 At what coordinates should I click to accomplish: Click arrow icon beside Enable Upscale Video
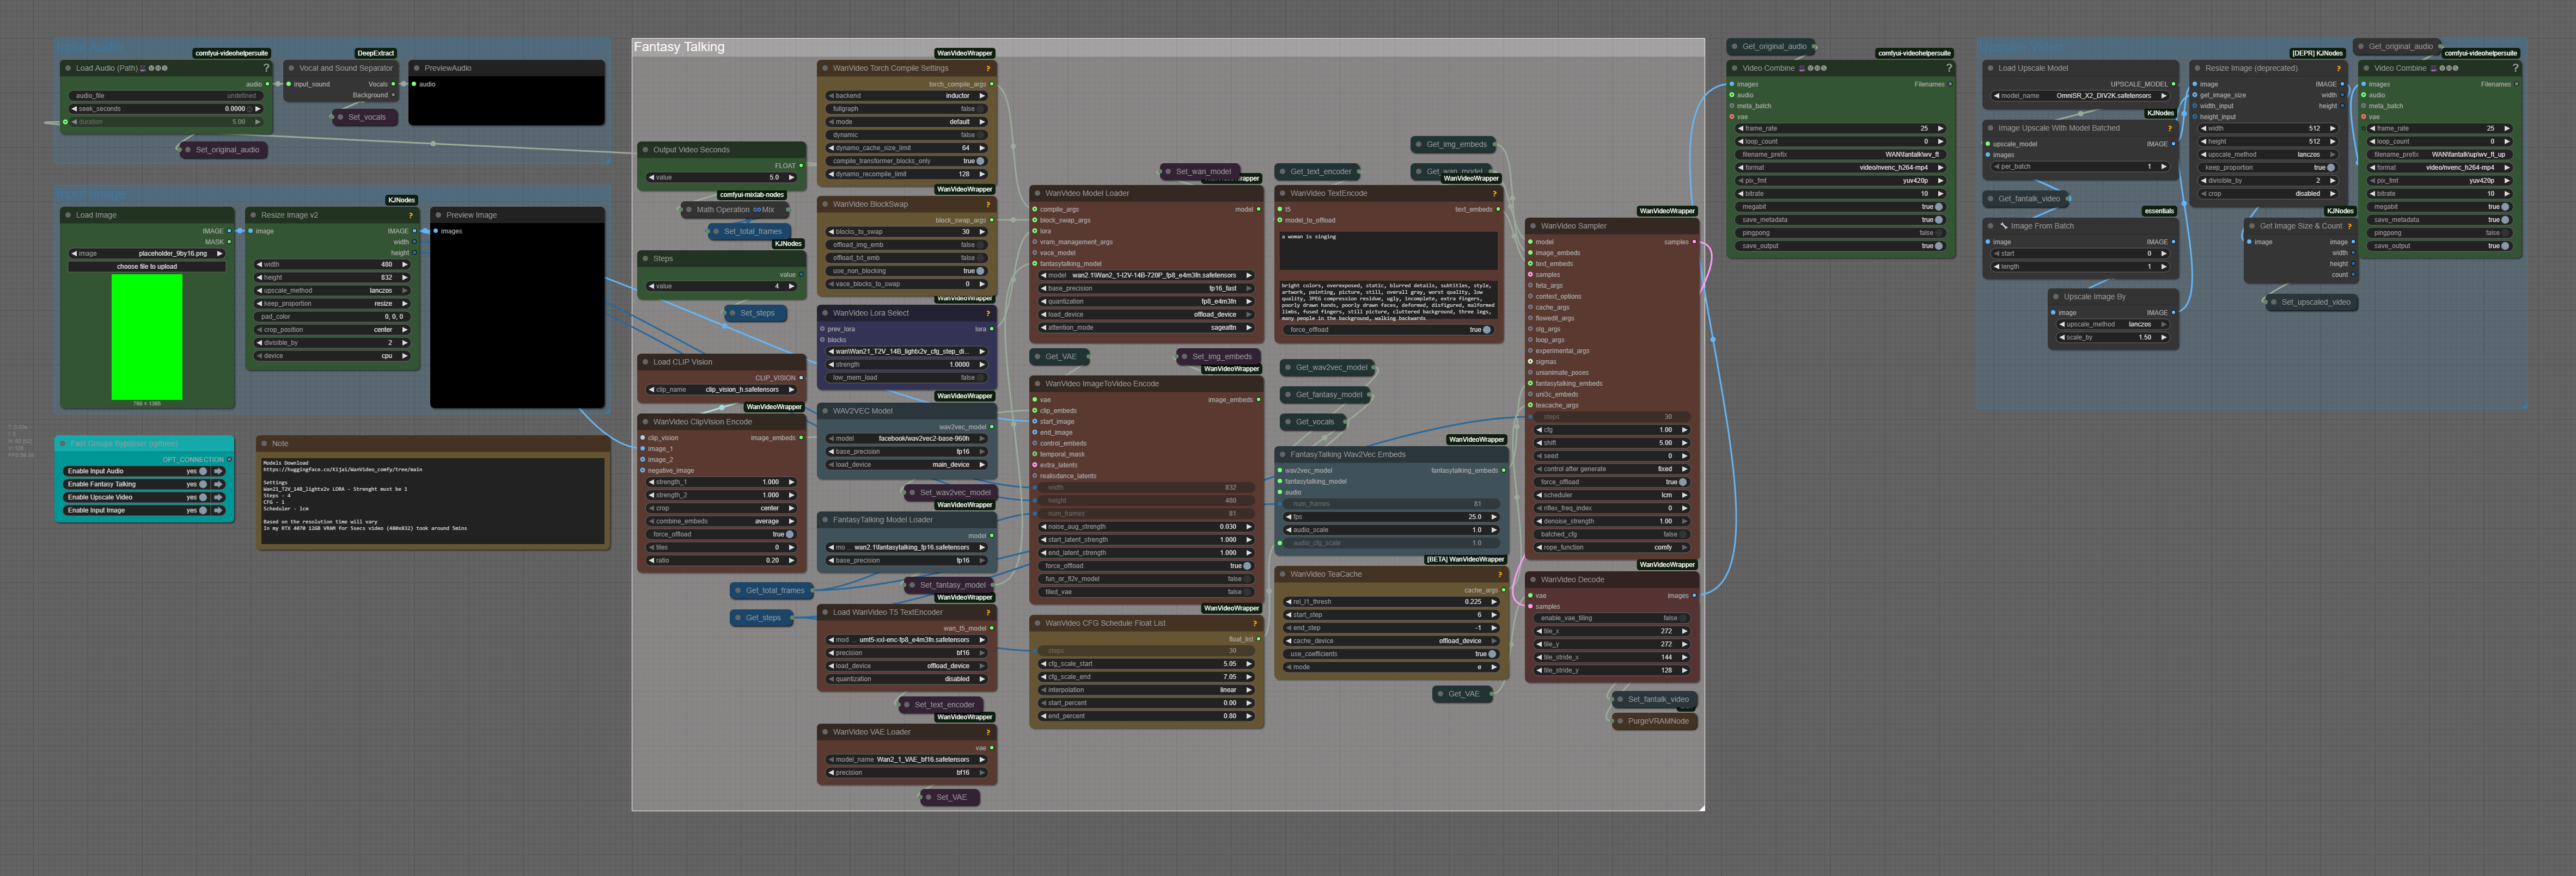(218, 497)
